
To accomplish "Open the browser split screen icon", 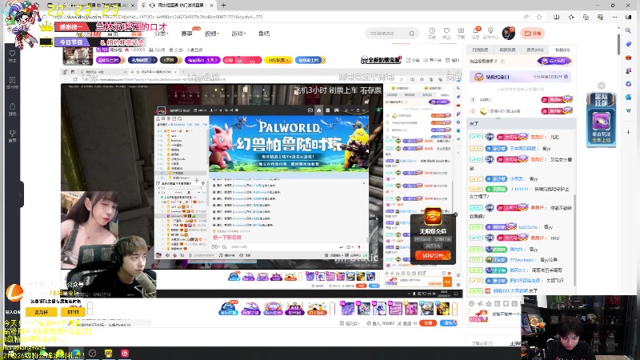I will (556, 17).
